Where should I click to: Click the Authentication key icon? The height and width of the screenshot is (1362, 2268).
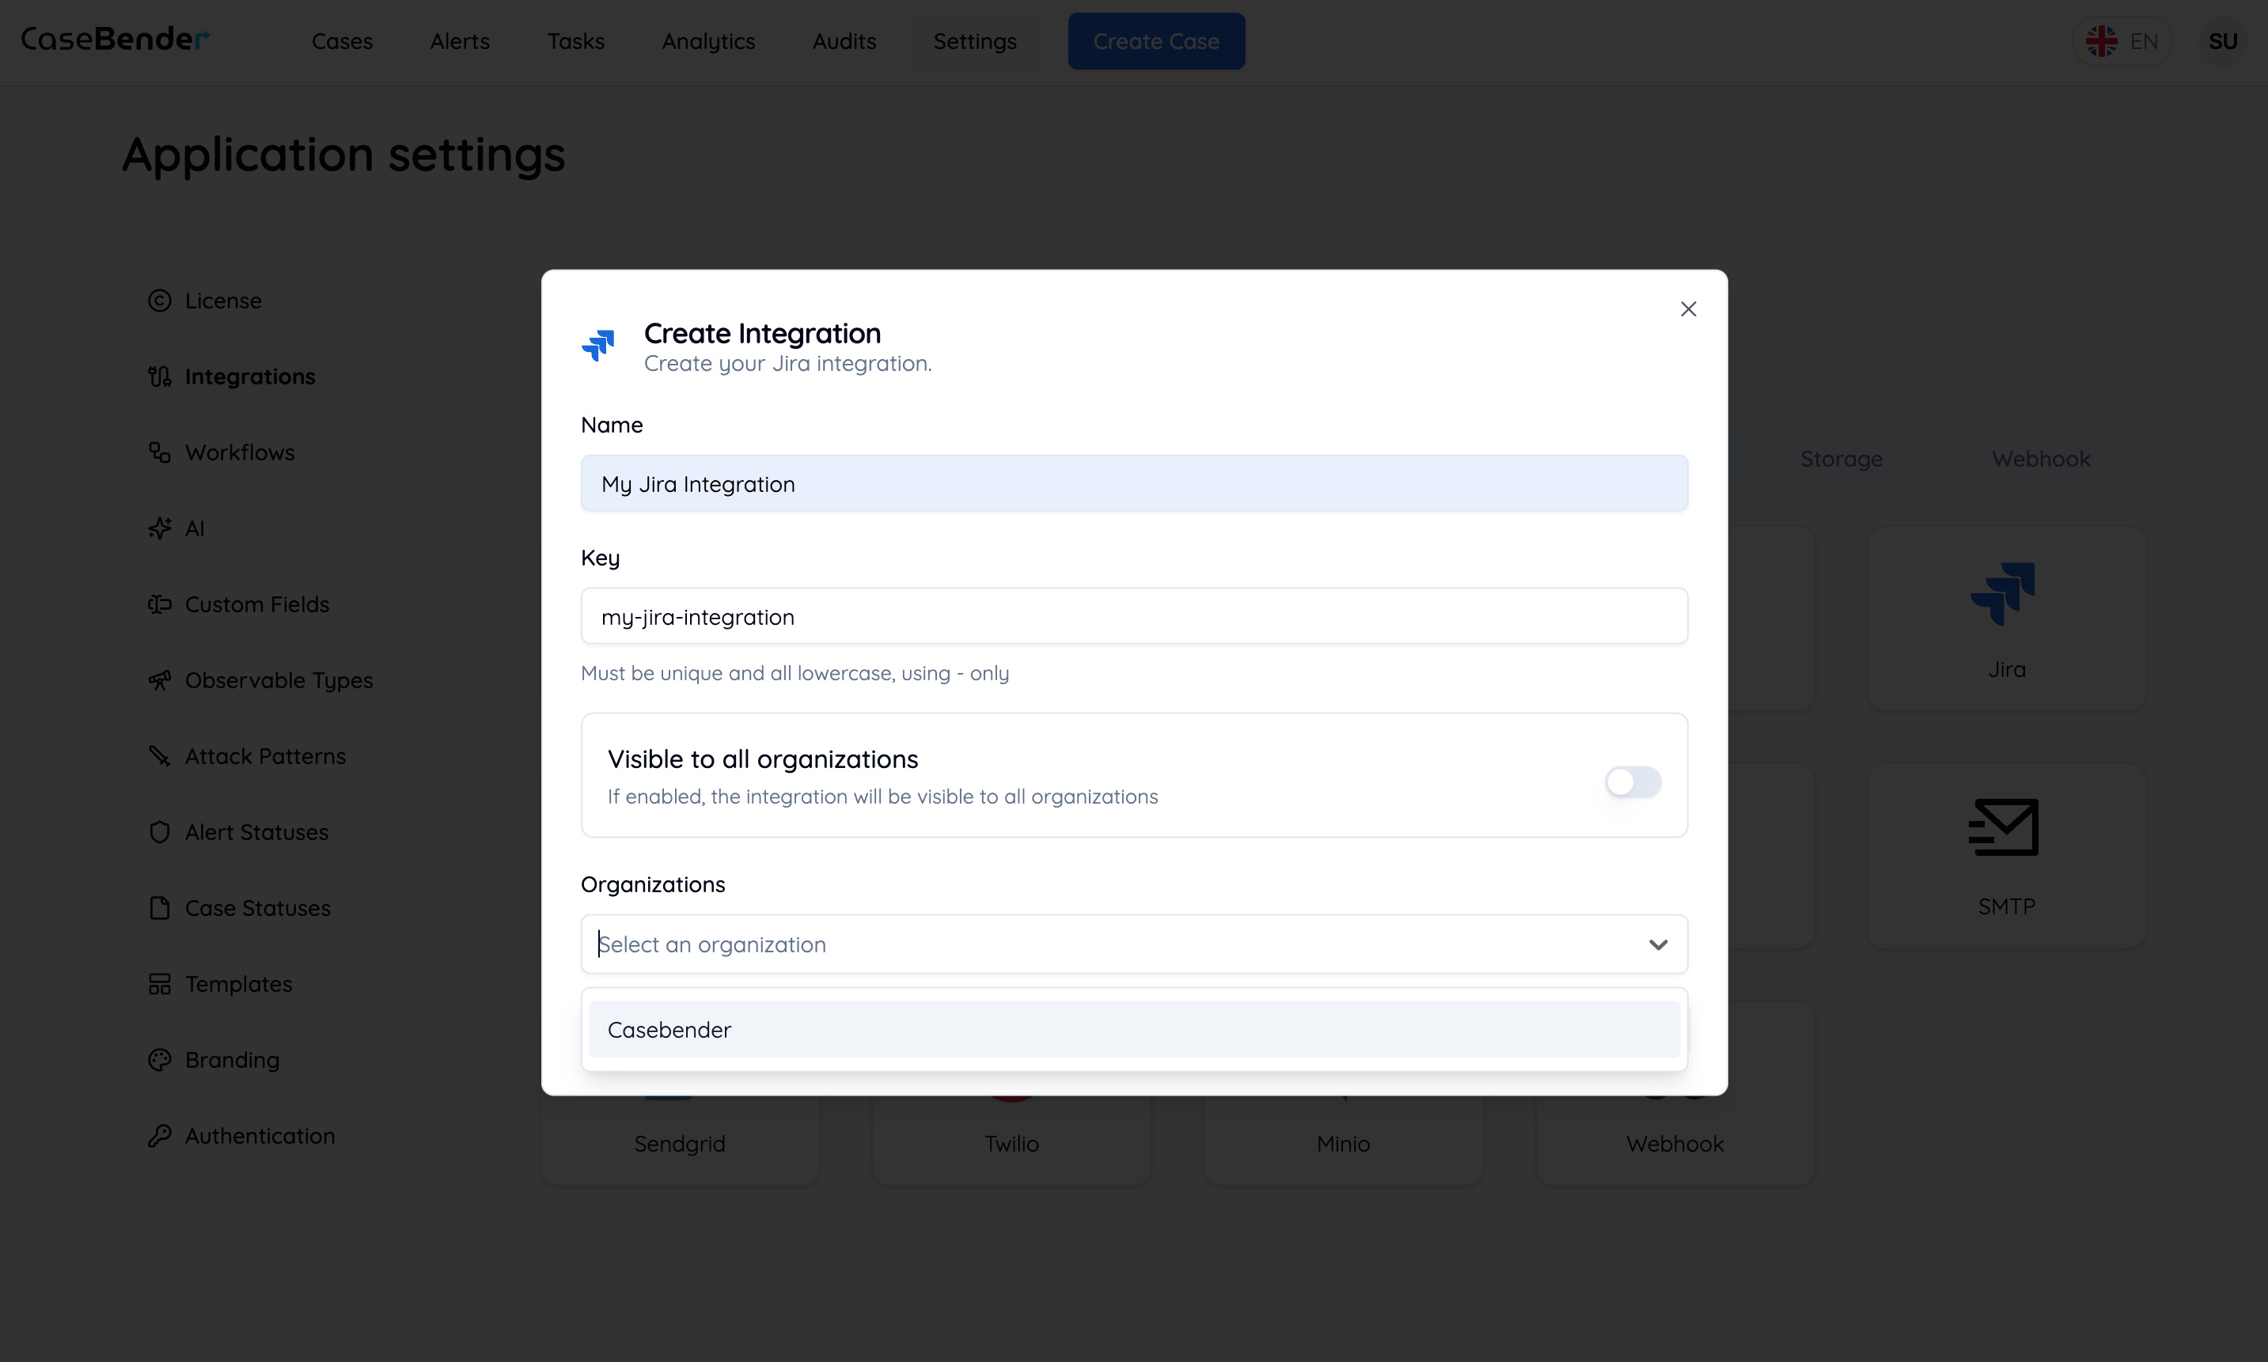coord(160,1135)
